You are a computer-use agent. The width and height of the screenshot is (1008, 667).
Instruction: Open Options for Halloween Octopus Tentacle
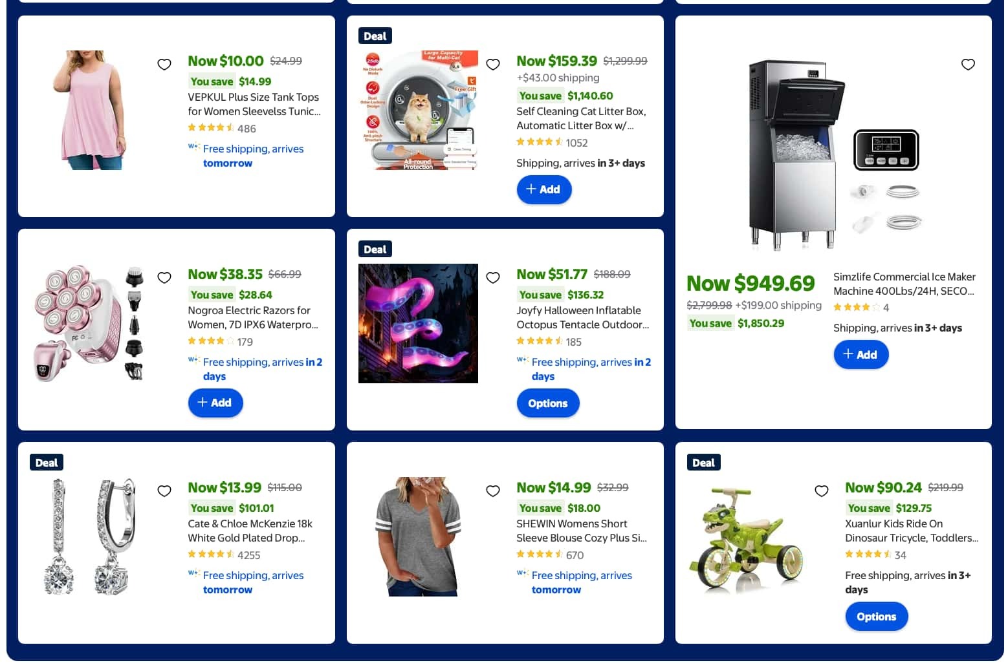547,403
